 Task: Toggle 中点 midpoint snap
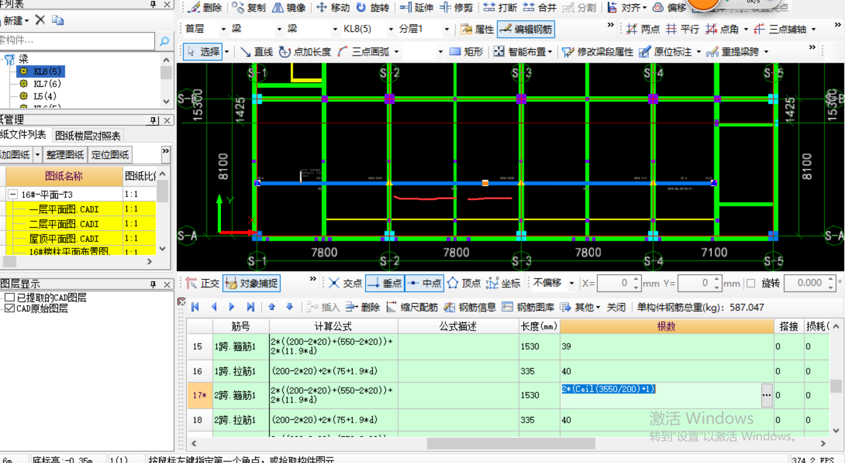click(424, 283)
